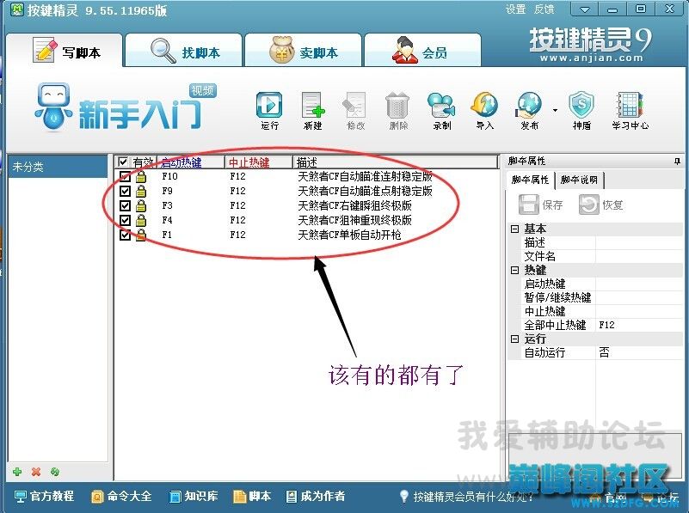The height and width of the screenshot is (513, 689).
Task: Open the 会员 member tab
Action: pos(422,51)
